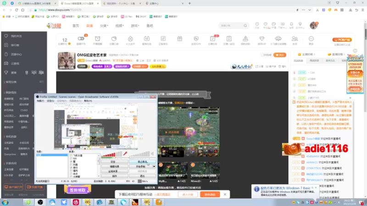Open the follow heart icon in site header
367x206 pixels.
click(x=266, y=24)
